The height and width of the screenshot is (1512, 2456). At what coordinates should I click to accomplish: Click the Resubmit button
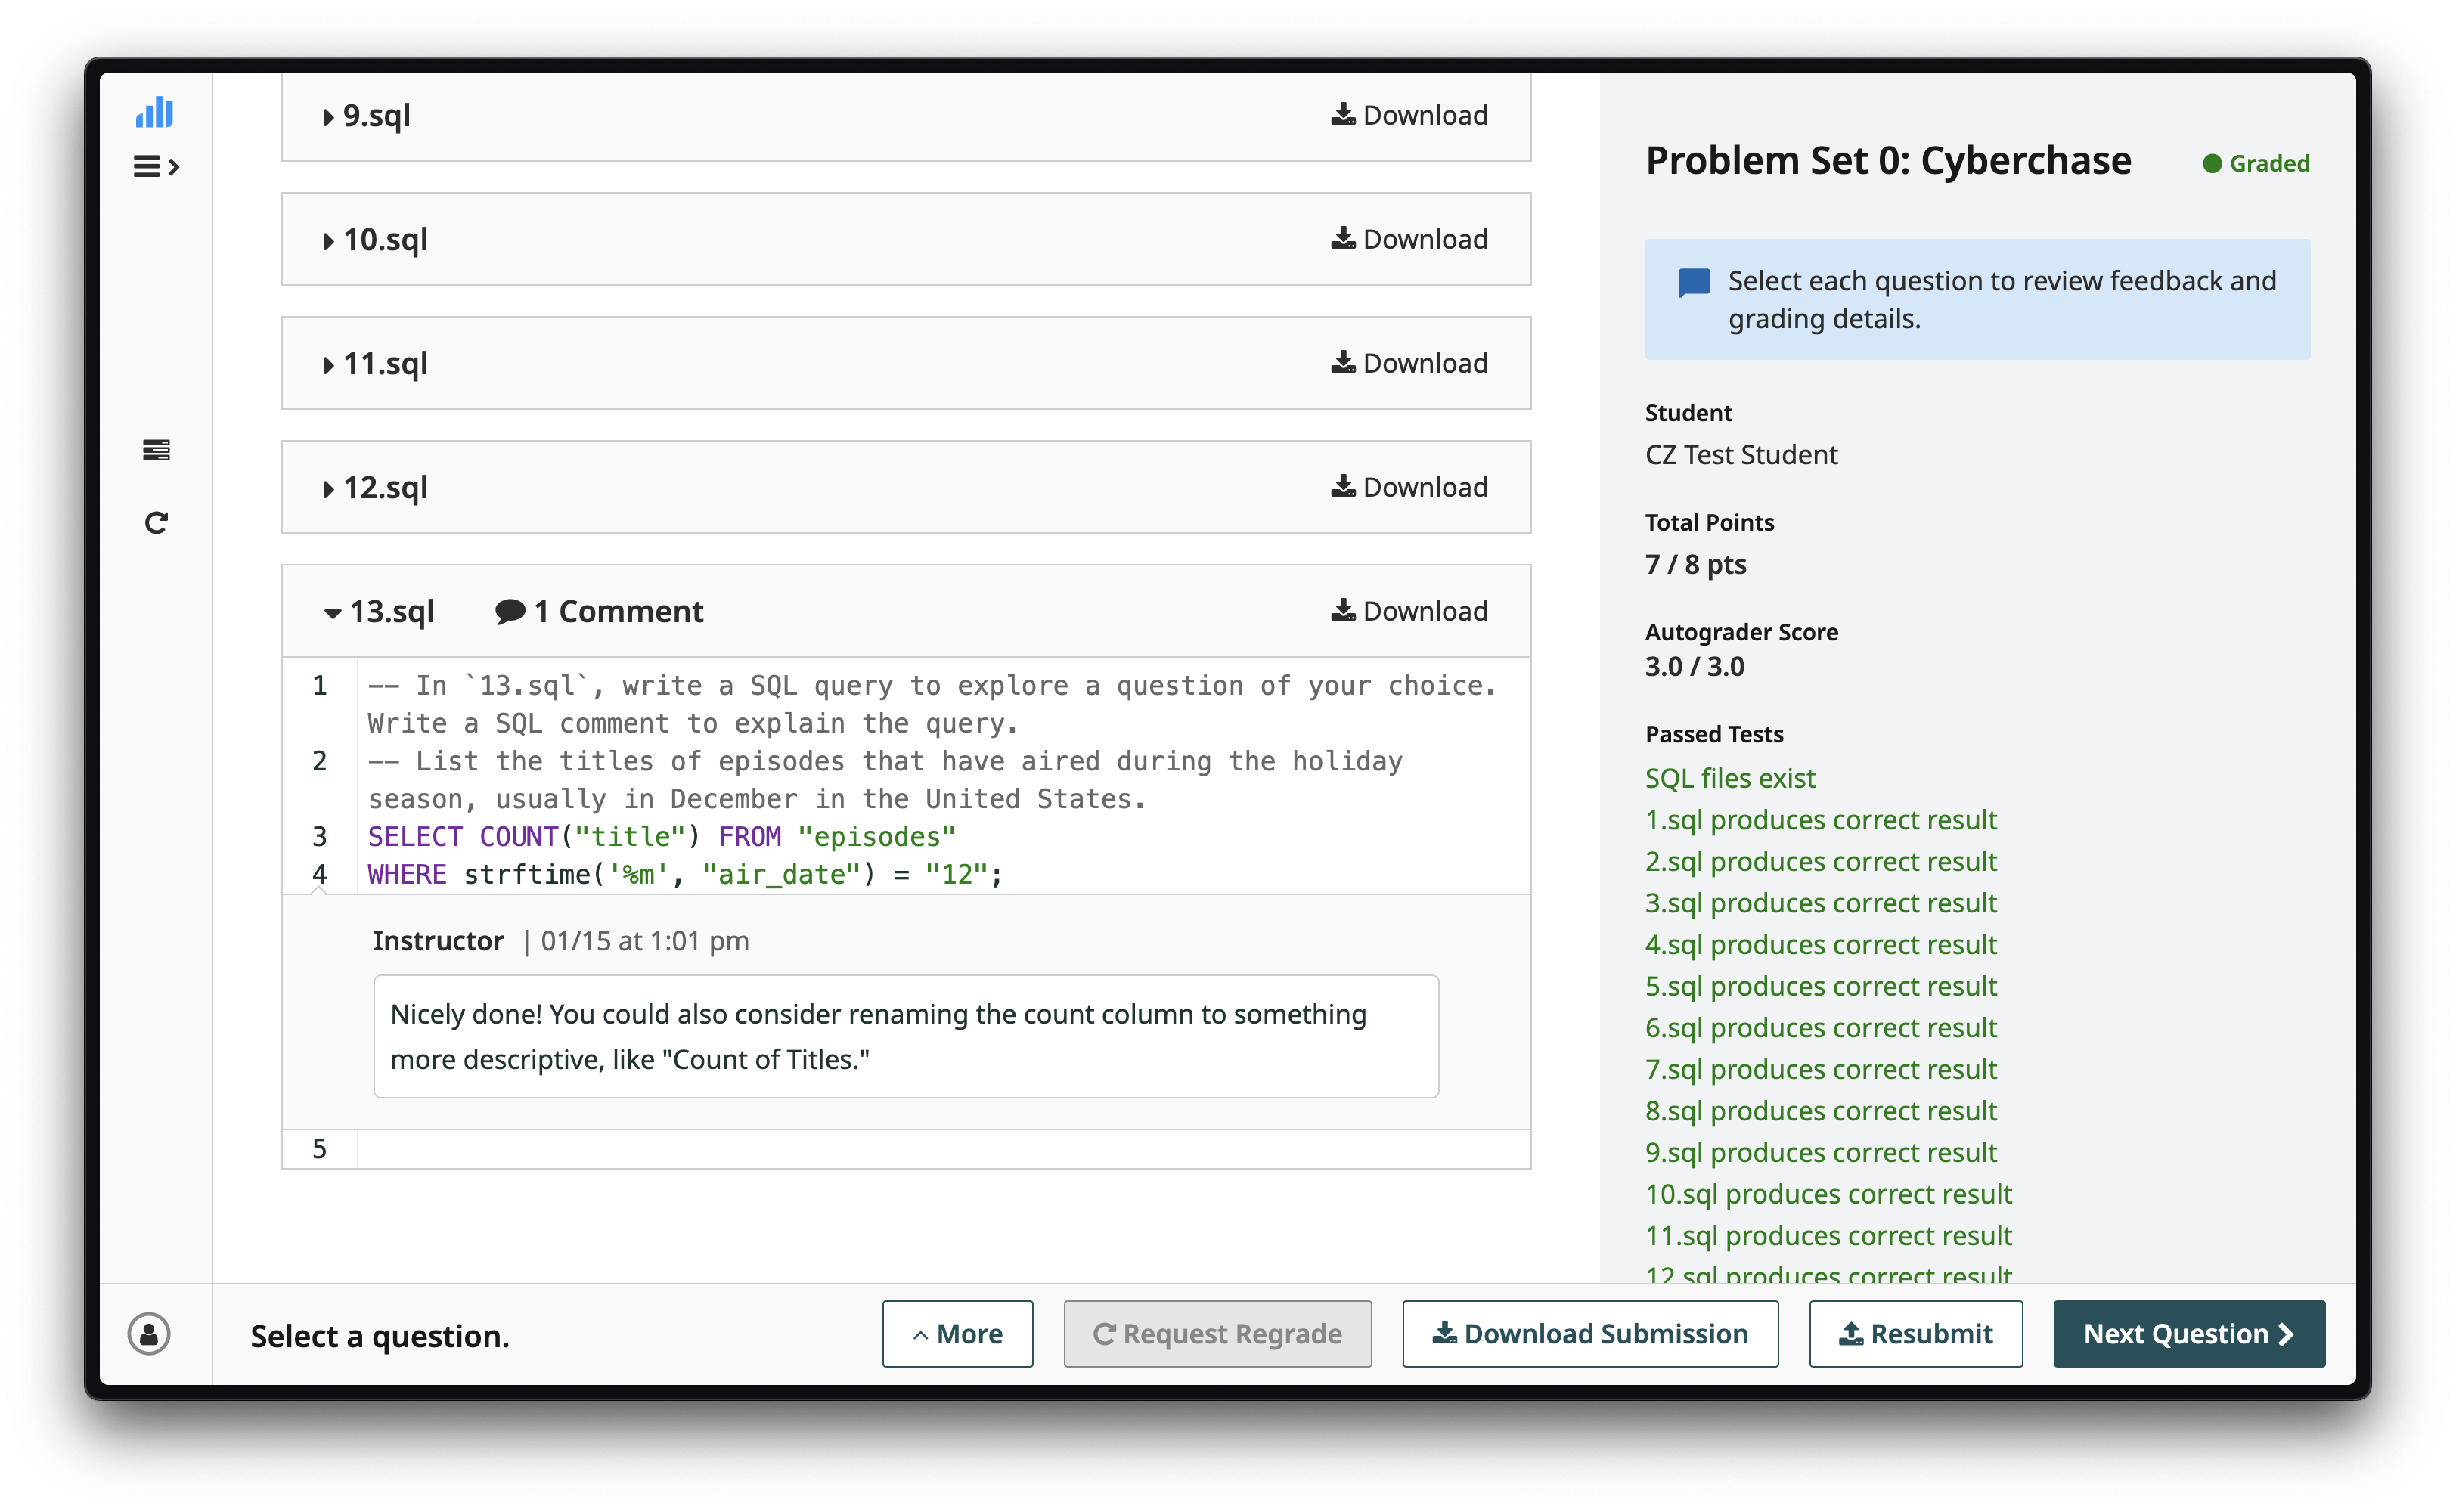click(1915, 1333)
